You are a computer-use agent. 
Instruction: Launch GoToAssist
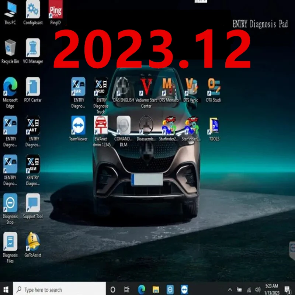[33, 245]
